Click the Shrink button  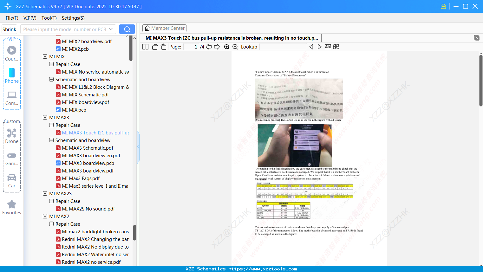(x=9, y=29)
